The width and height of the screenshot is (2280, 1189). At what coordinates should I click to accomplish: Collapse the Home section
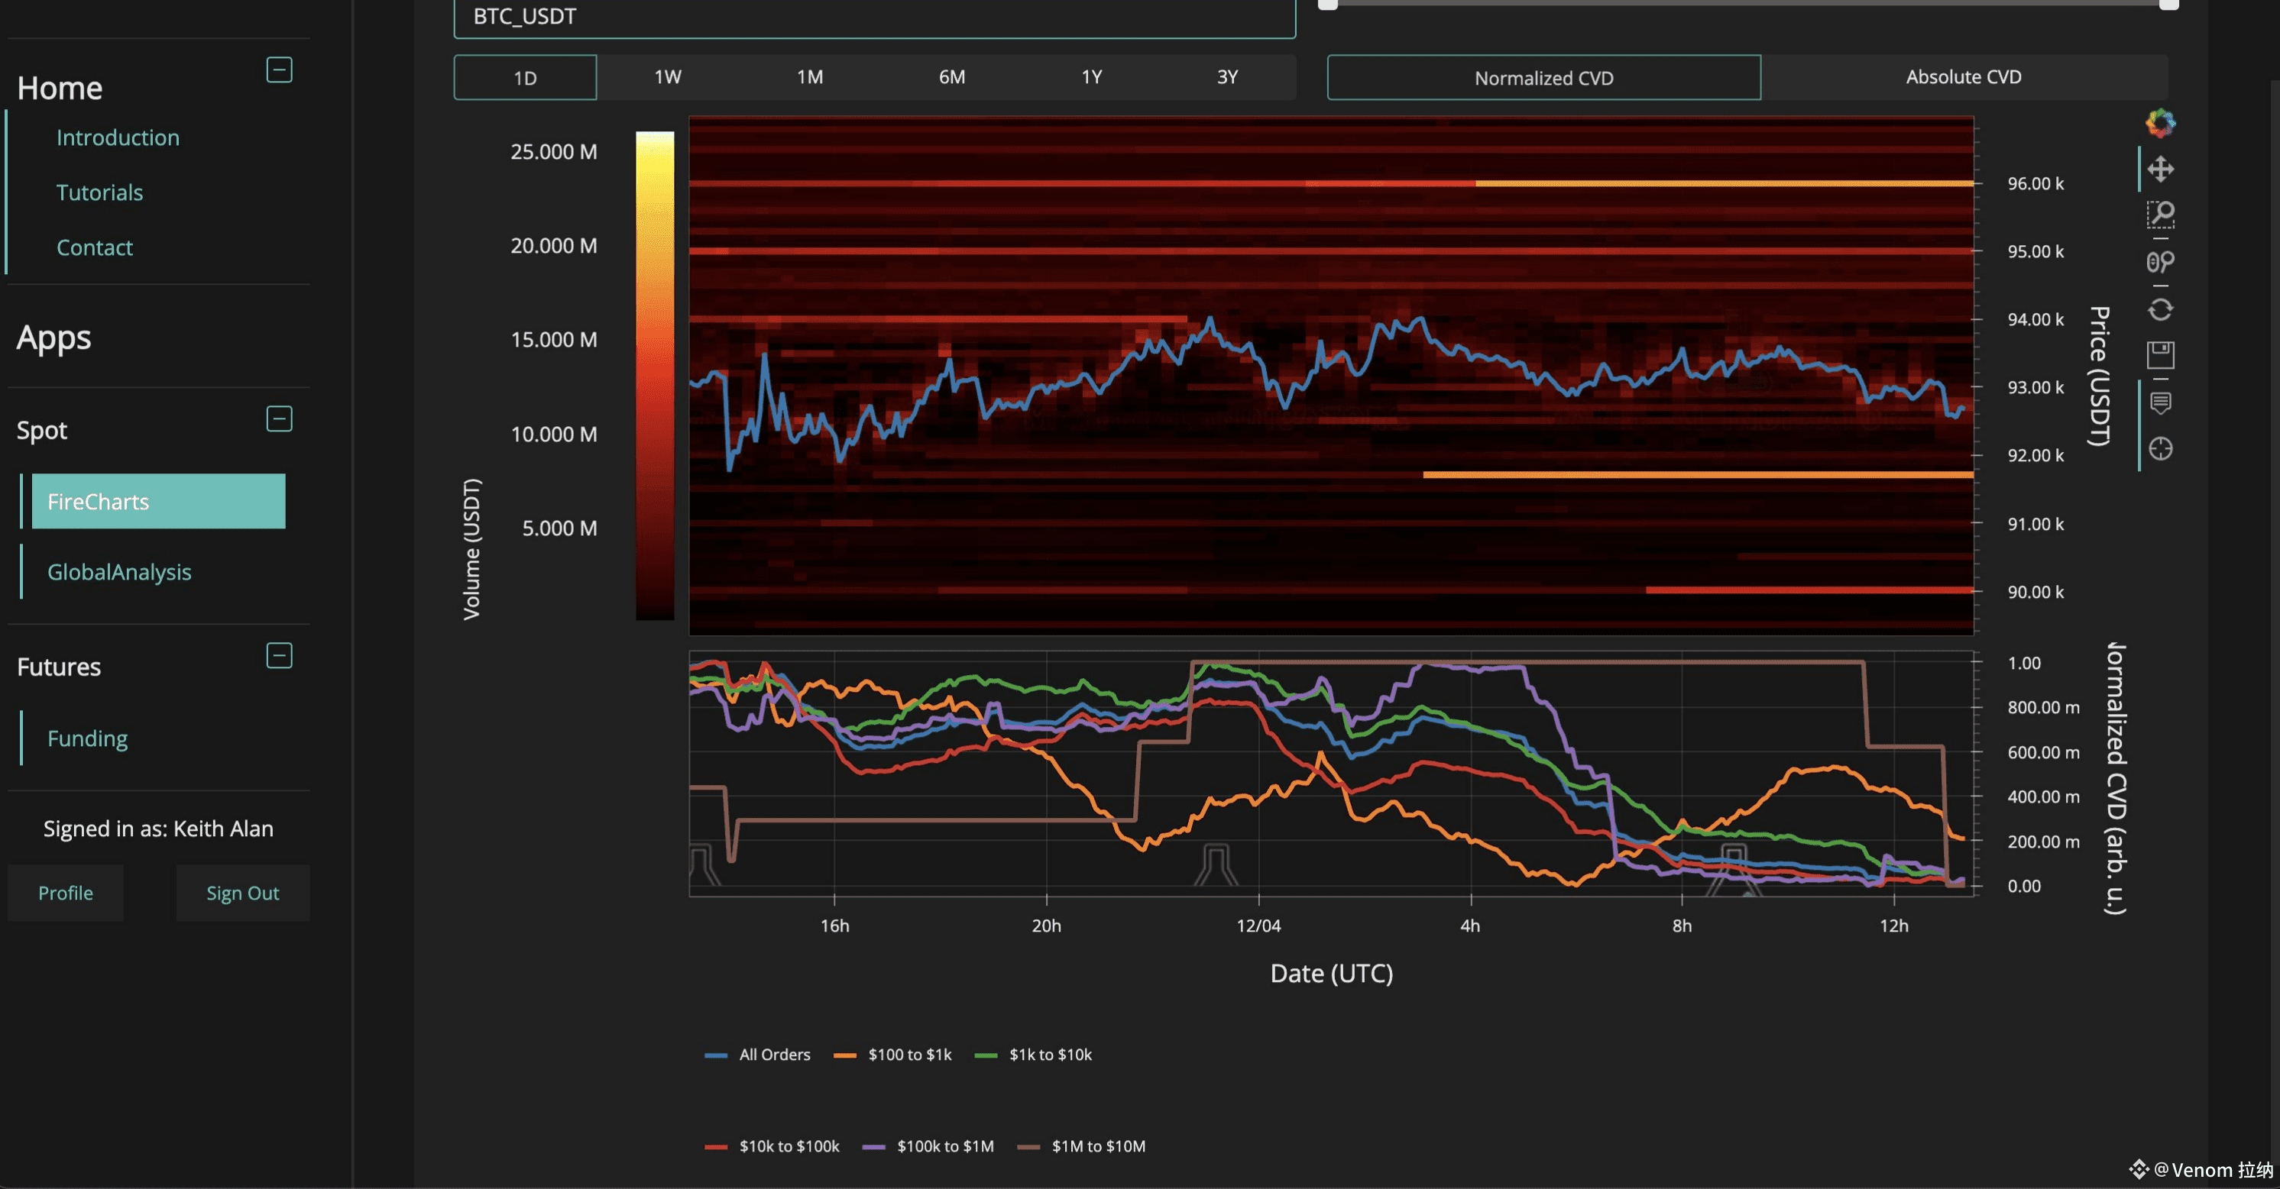[279, 70]
